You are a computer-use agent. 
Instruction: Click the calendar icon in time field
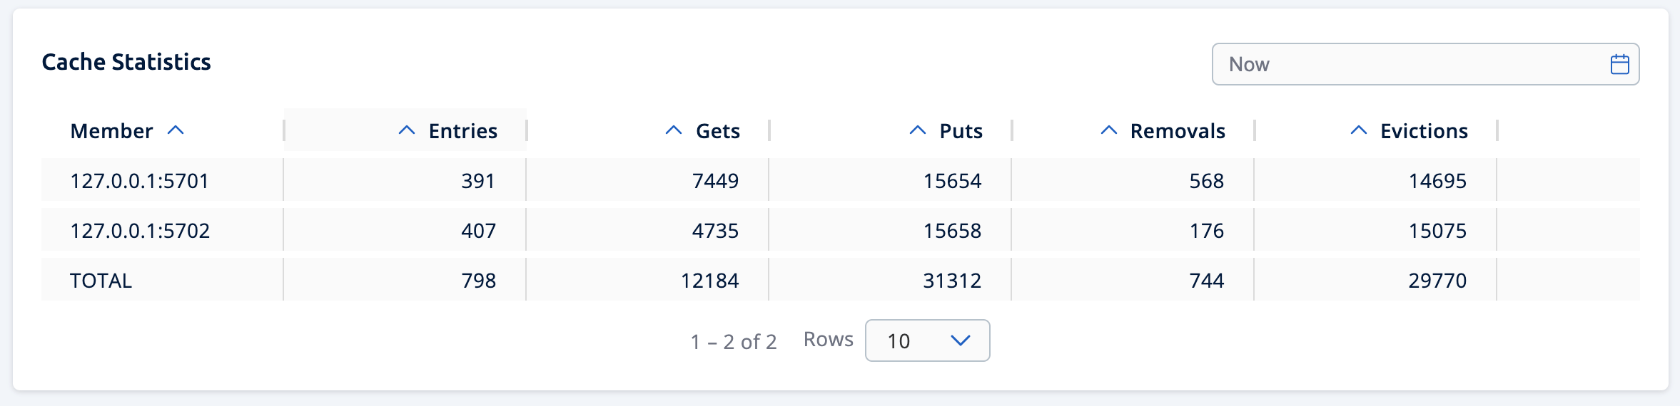(x=1619, y=64)
